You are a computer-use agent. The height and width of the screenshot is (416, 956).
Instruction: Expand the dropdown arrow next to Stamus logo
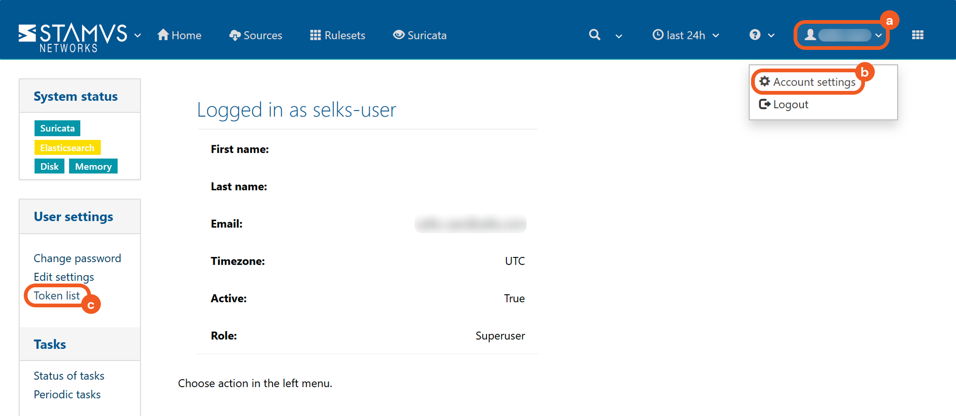click(x=138, y=35)
